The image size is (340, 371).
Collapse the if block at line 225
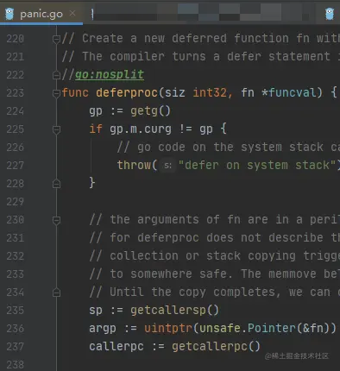click(56, 129)
